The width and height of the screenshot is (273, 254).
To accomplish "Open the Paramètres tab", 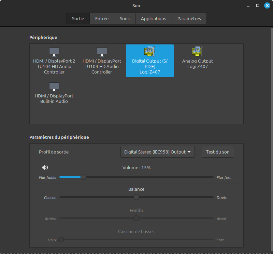I will (x=189, y=18).
